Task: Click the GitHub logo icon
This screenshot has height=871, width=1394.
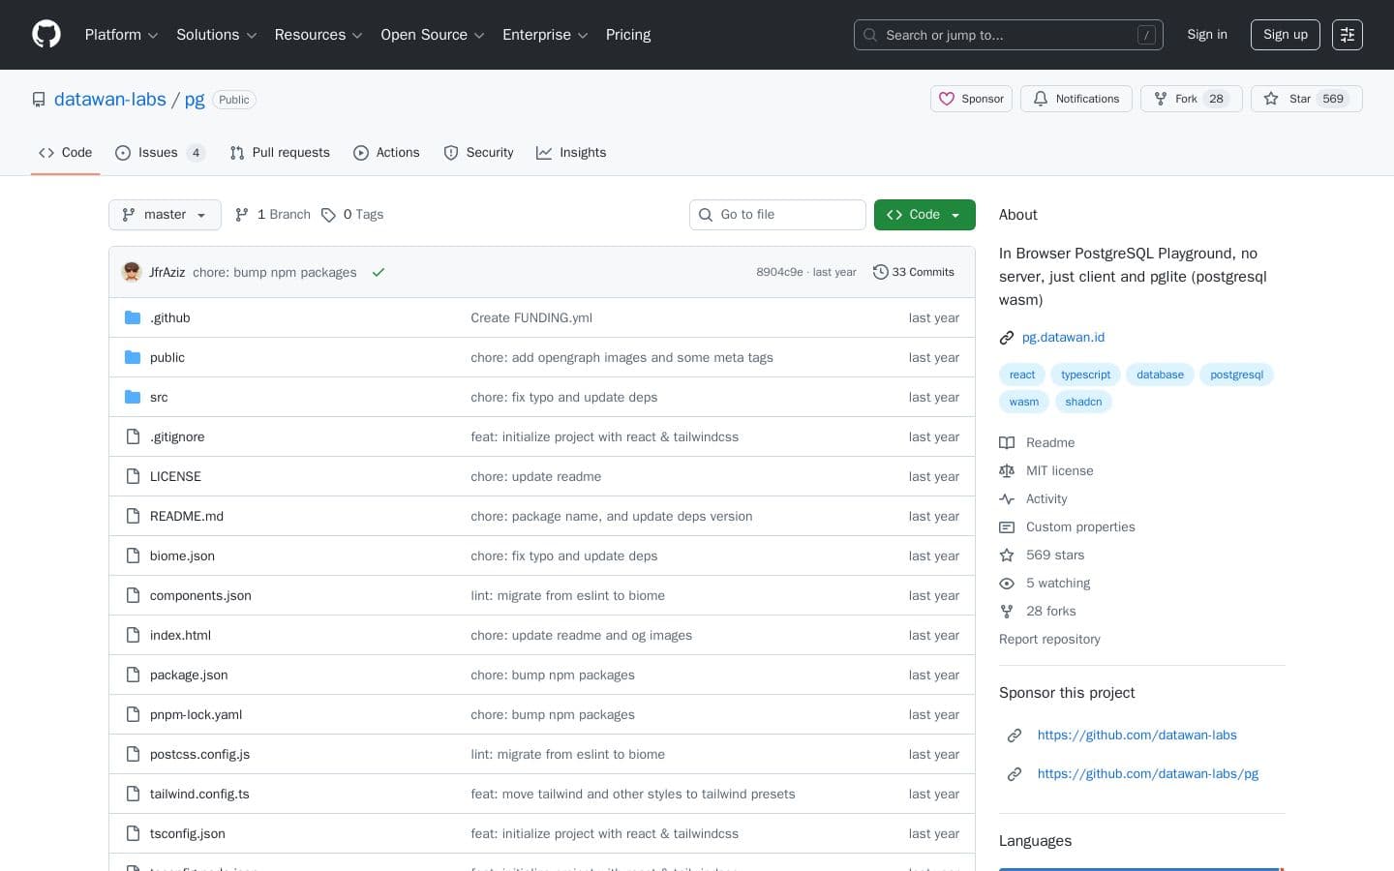Action: 45,34
